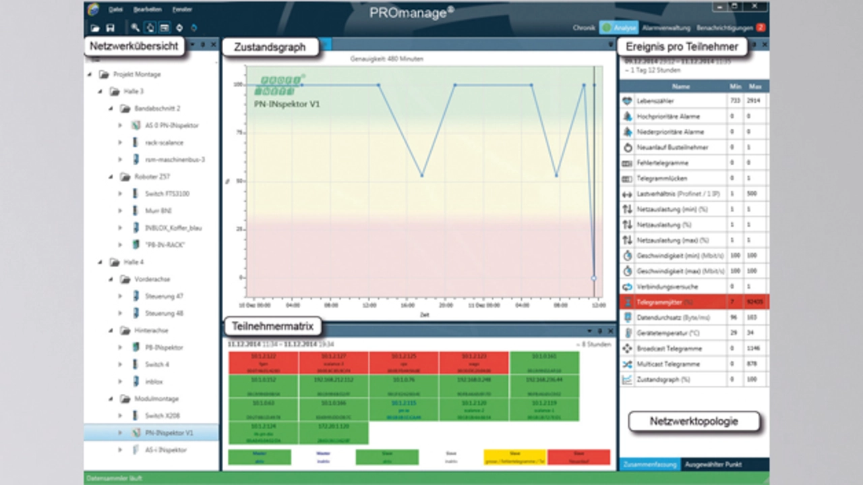Expand the AS 0 PN-INspektor node
Screen dimensions: 863x485
click(x=121, y=125)
